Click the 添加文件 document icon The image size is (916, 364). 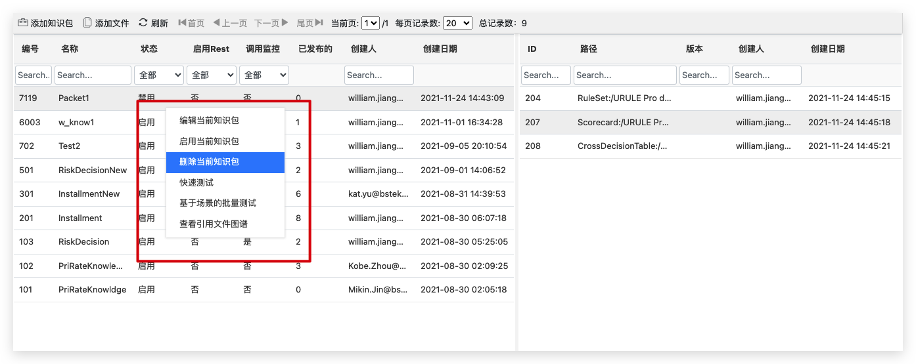click(87, 23)
